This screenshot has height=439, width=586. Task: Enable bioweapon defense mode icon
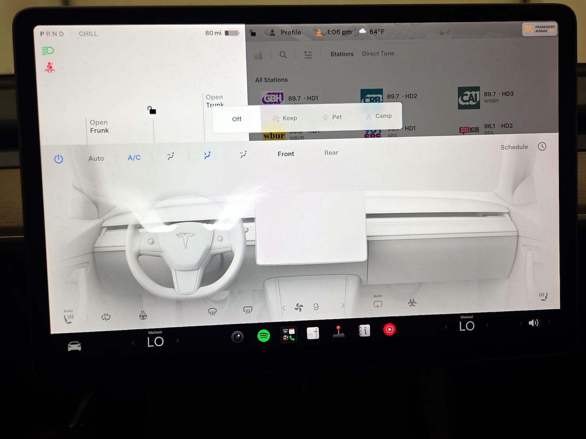point(412,303)
